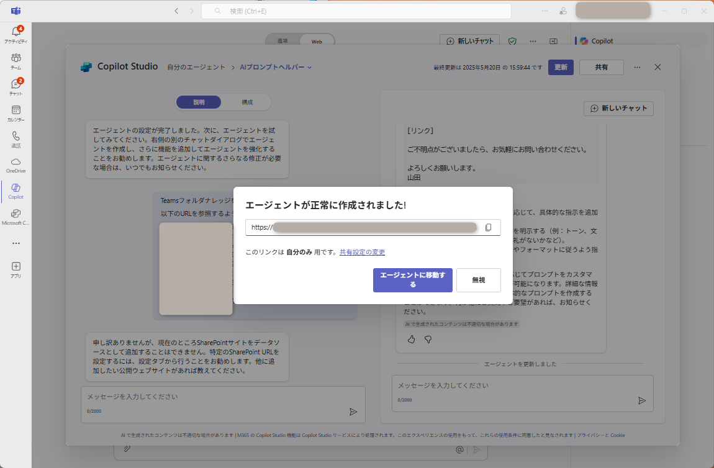This screenshot has height=468, width=714.
Task: Click background 新しいチャット button at top
Action: [469, 41]
